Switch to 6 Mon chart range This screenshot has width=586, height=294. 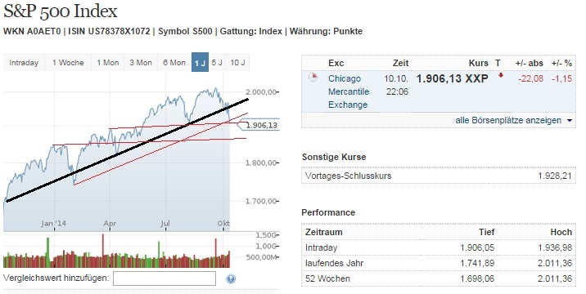point(174,63)
